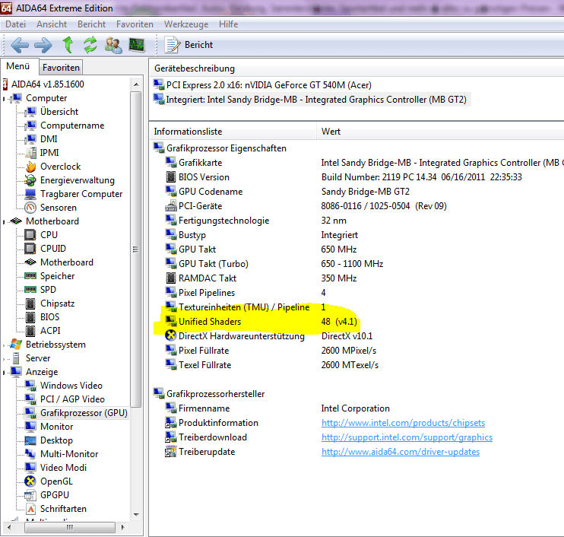Image resolution: width=564 pixels, height=537 pixels.
Task: Select Chipsatz in the tree
Action: (57, 303)
